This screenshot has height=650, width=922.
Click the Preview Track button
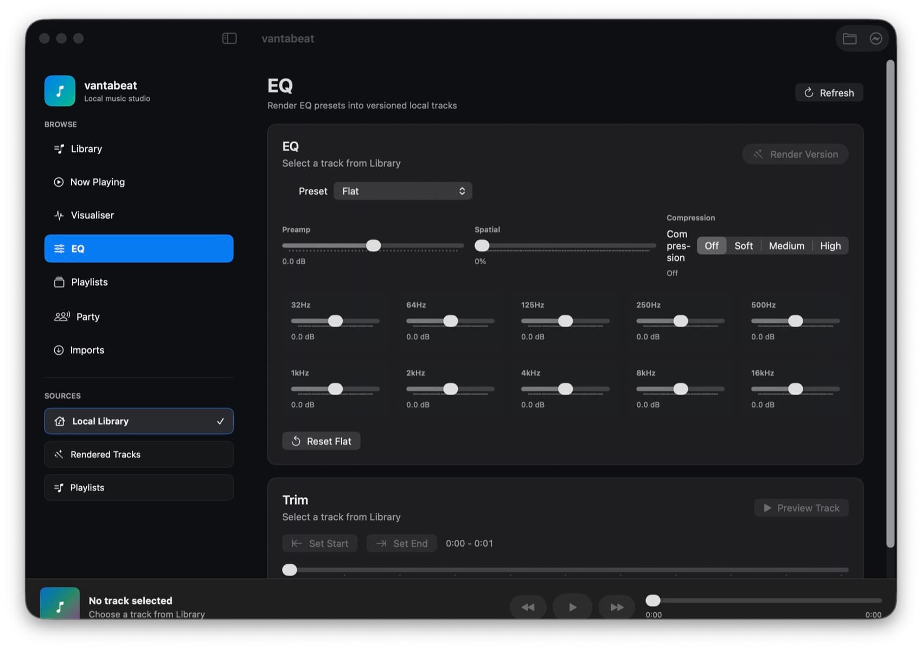click(x=801, y=508)
